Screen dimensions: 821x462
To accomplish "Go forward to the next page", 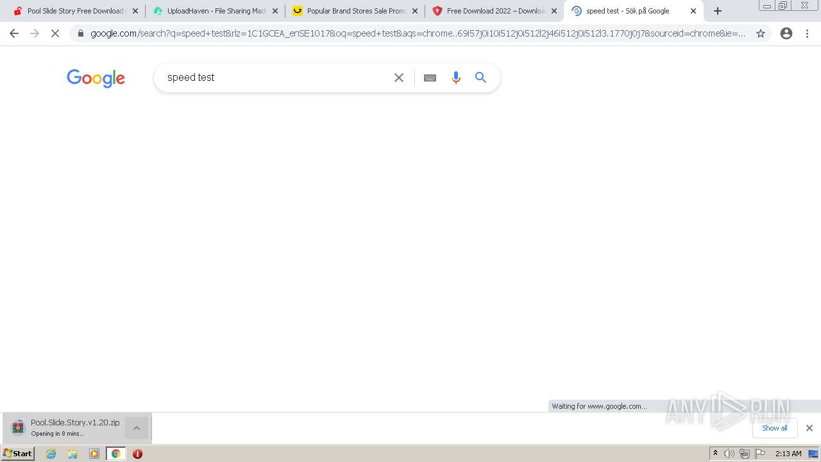I will pos(35,33).
